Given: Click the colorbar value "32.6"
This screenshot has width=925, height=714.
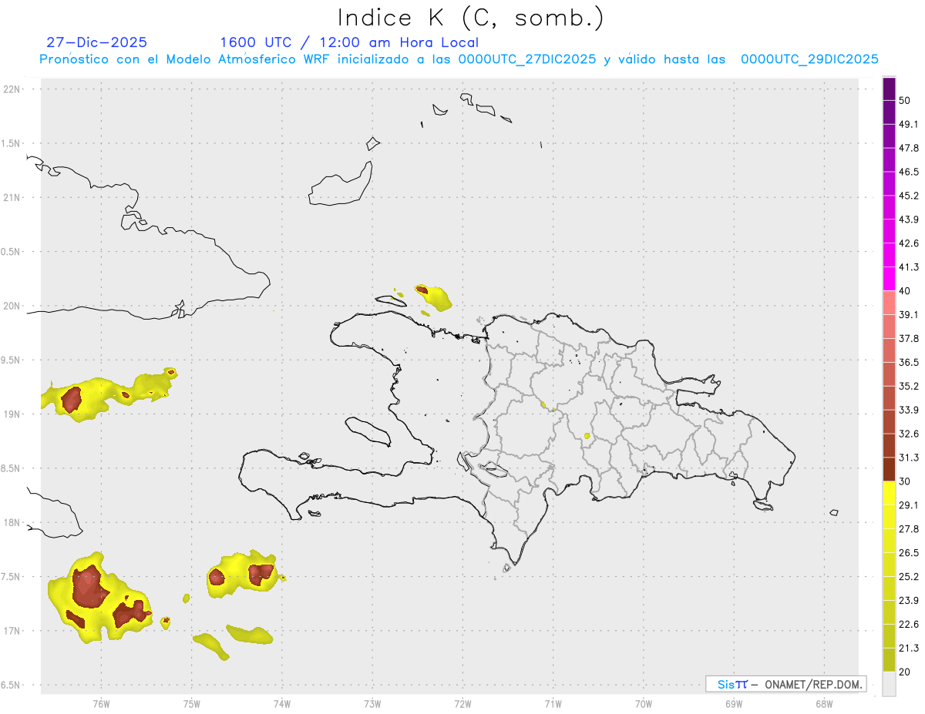Looking at the screenshot, I should pyautogui.click(x=909, y=434).
